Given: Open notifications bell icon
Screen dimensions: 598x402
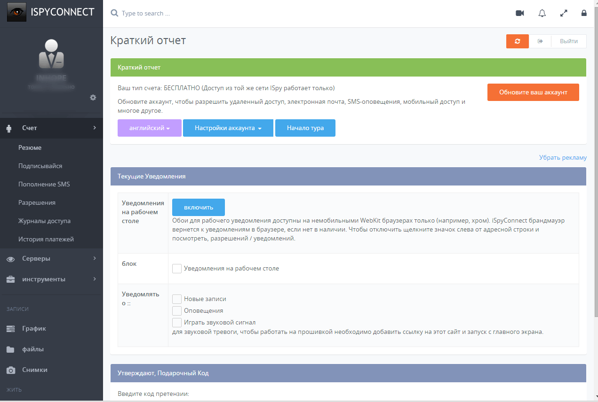Looking at the screenshot, I should click(x=542, y=13).
